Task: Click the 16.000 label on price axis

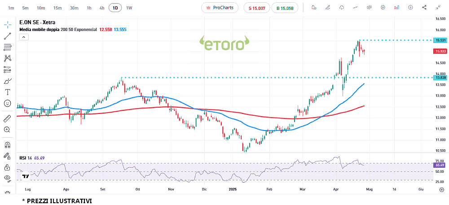Action: click(x=440, y=30)
